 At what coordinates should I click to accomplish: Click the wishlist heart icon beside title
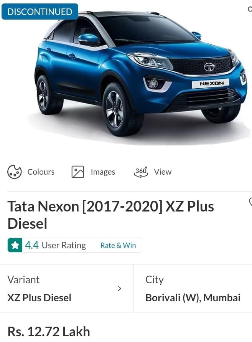(x=250, y=202)
